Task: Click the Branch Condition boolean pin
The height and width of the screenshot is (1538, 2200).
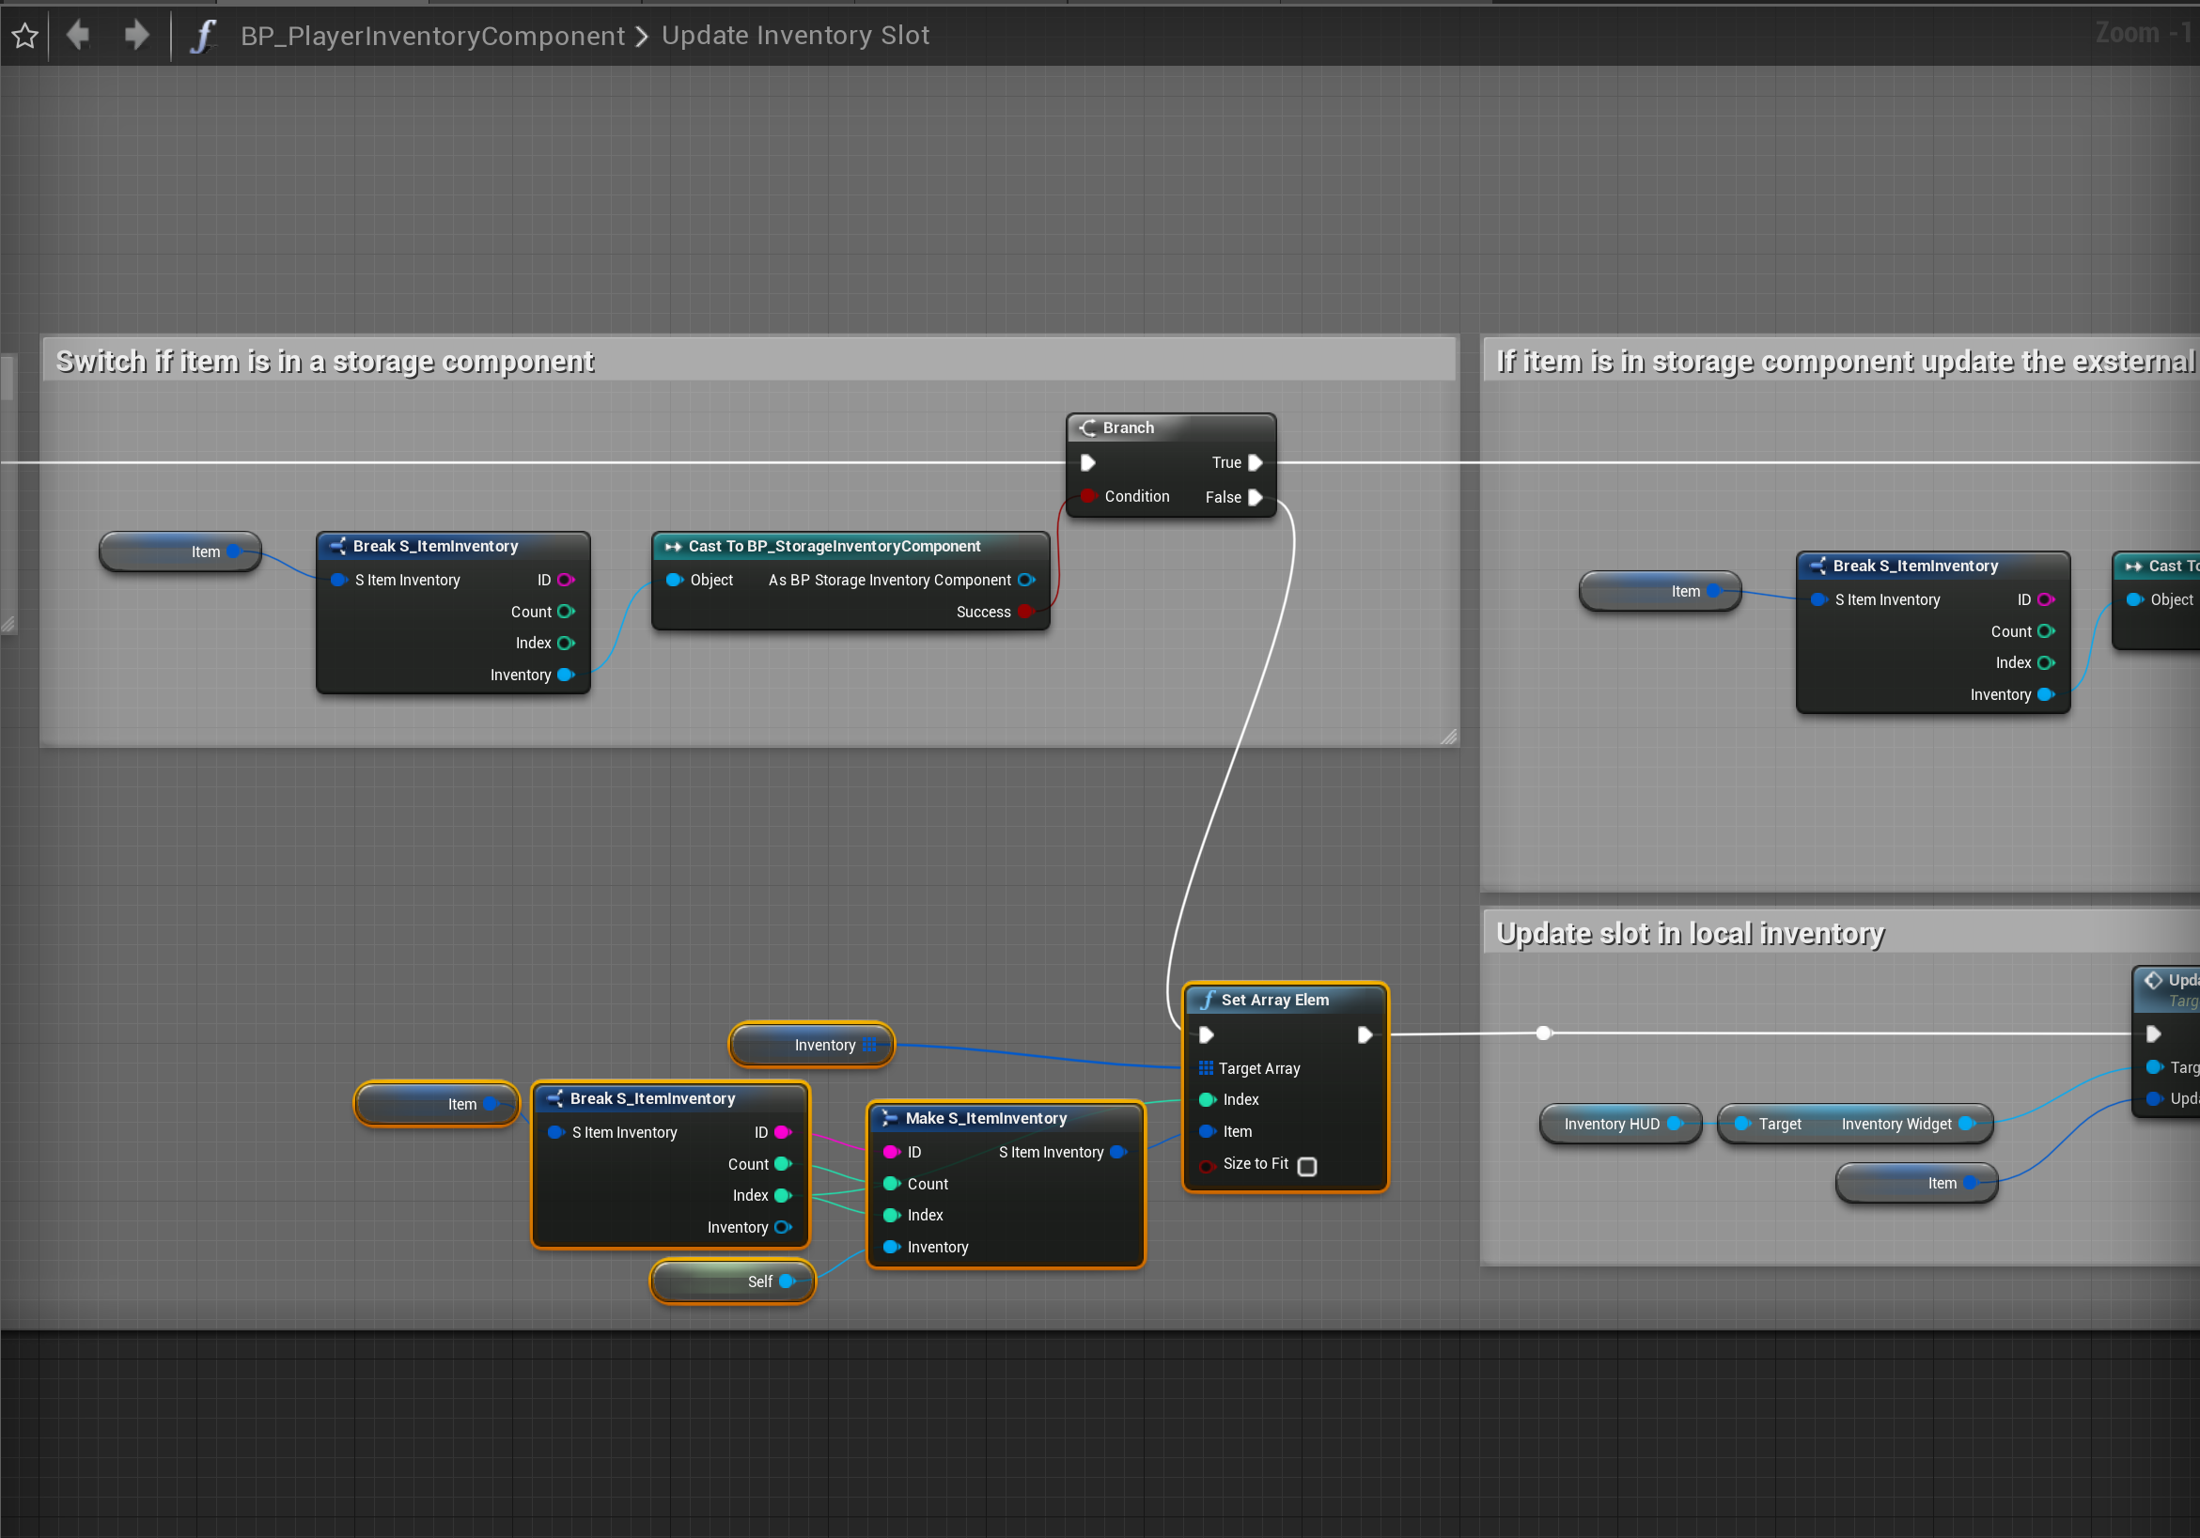Action: point(1087,496)
